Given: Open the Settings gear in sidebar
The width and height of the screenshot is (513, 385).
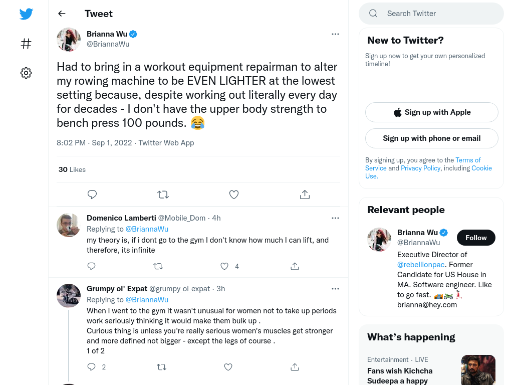Looking at the screenshot, I should coord(26,73).
